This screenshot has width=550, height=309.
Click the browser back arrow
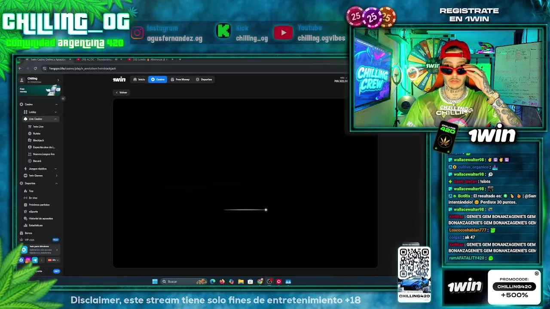tap(20, 68)
